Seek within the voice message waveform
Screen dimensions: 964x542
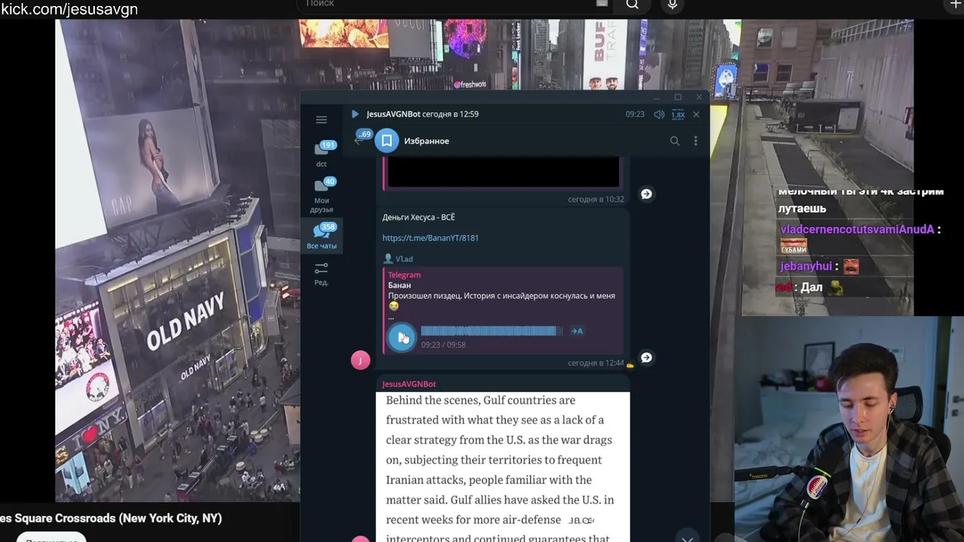coord(491,331)
